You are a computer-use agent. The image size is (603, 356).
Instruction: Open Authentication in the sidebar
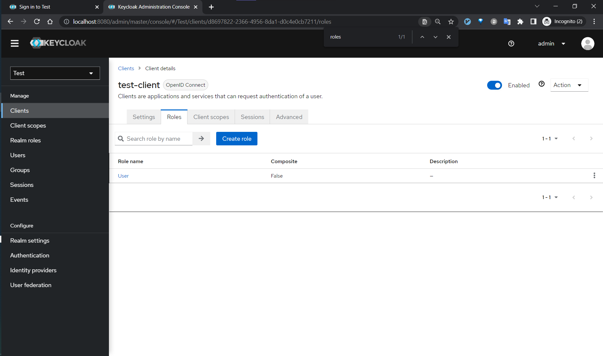point(55,255)
